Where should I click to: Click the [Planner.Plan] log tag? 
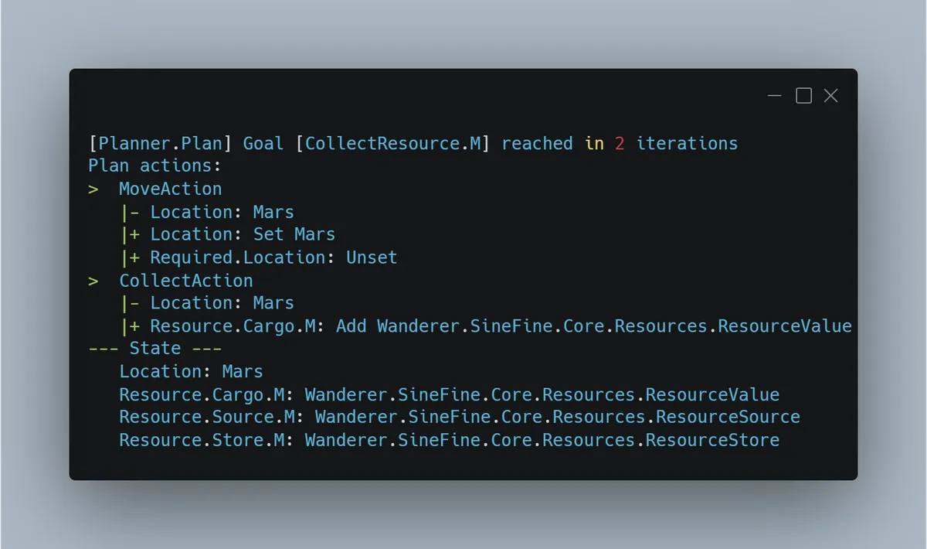(x=161, y=144)
